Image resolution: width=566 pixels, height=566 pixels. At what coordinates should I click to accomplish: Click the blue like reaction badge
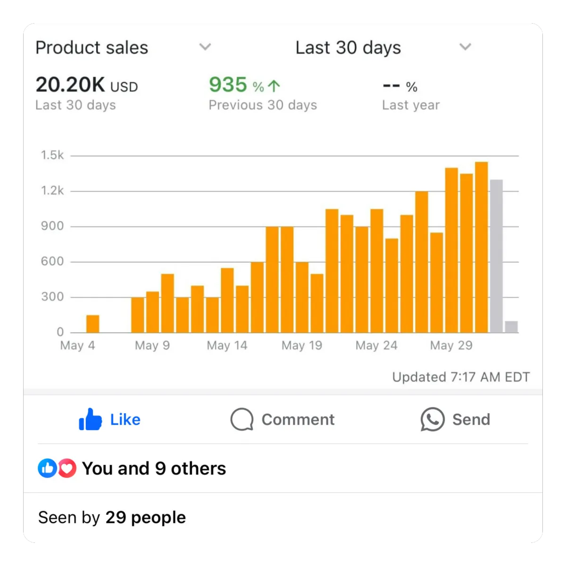[x=47, y=468]
